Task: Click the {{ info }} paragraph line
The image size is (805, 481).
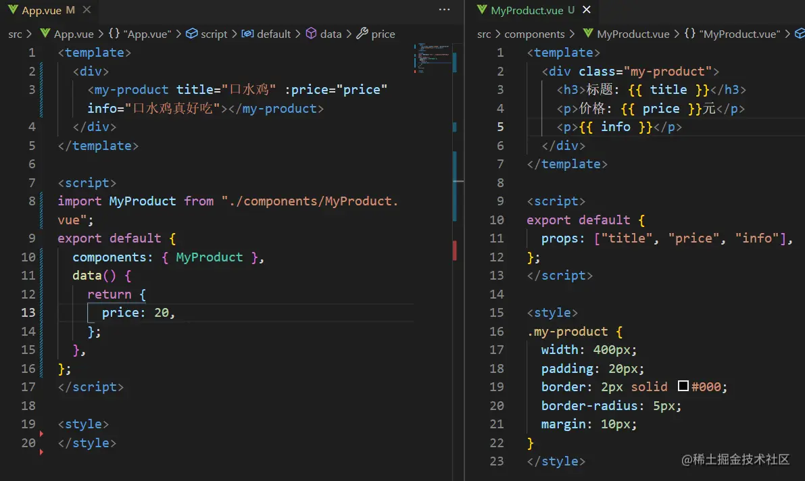Action: click(x=619, y=127)
